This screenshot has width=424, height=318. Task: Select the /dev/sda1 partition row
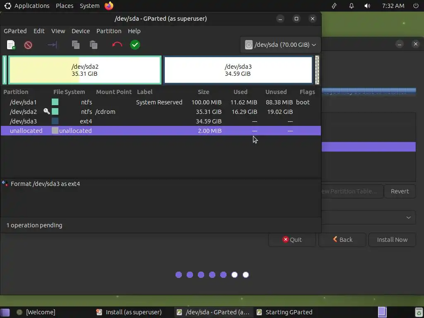(161, 102)
